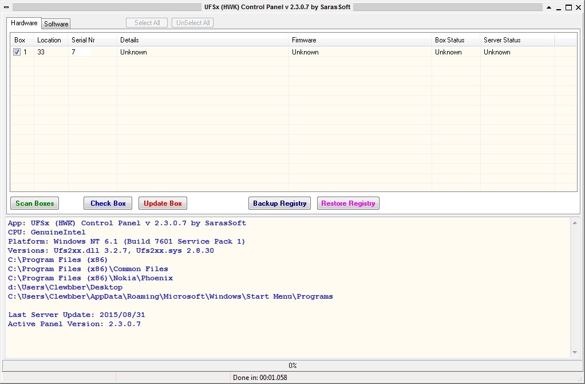Click the Unknown value under Box Status
The image size is (585, 384).
point(448,52)
